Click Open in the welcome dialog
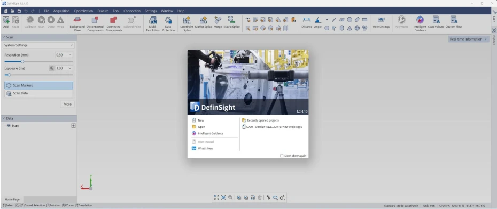 click(201, 127)
